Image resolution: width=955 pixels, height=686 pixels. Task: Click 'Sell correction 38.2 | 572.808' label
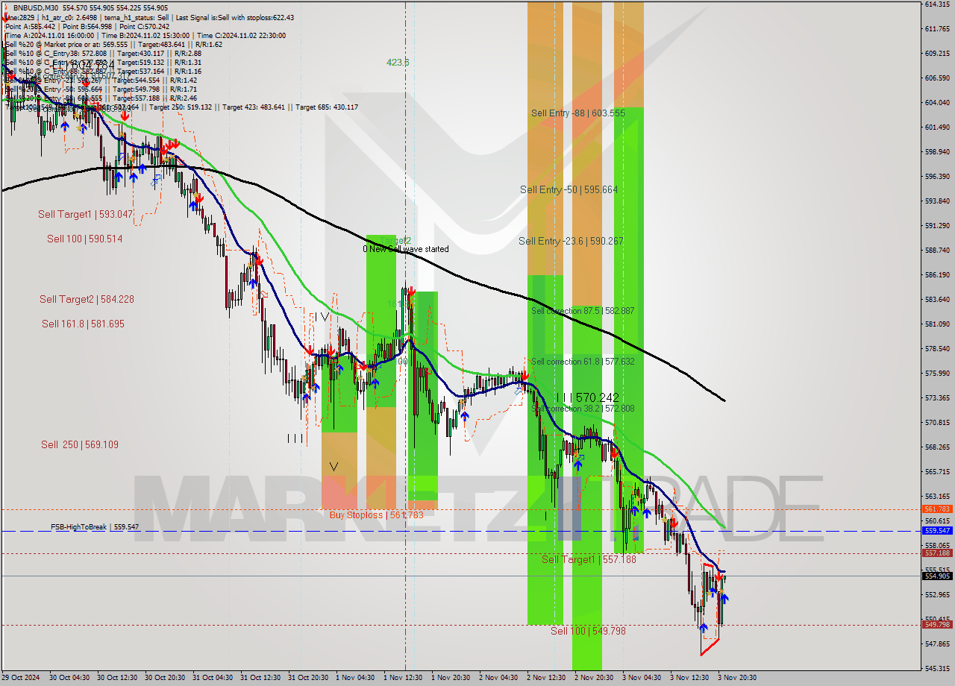pyautogui.click(x=583, y=409)
